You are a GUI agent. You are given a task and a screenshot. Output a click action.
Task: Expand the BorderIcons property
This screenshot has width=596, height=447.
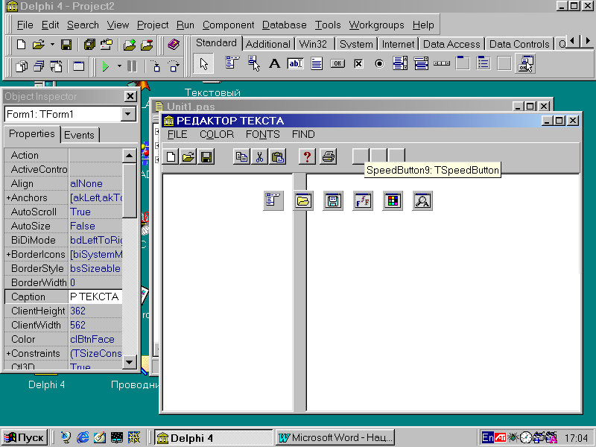(x=8, y=255)
